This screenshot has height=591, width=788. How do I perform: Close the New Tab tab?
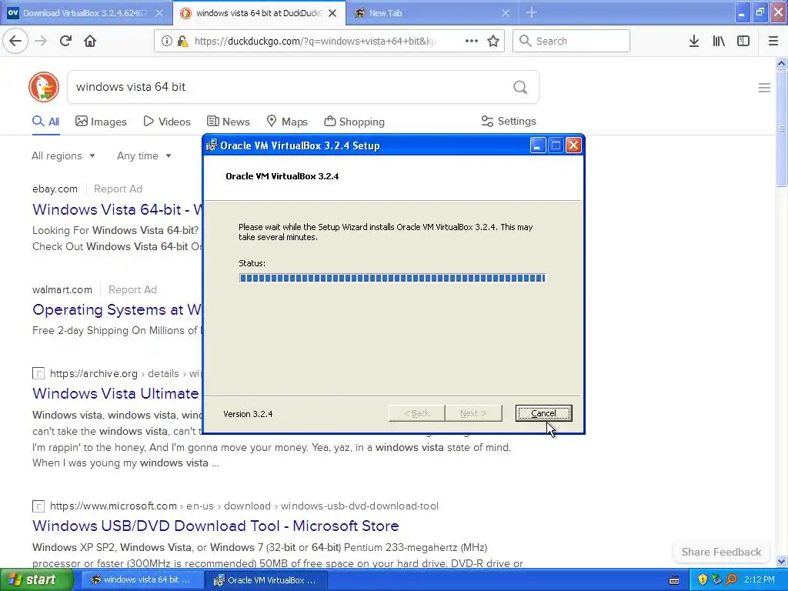pos(505,13)
